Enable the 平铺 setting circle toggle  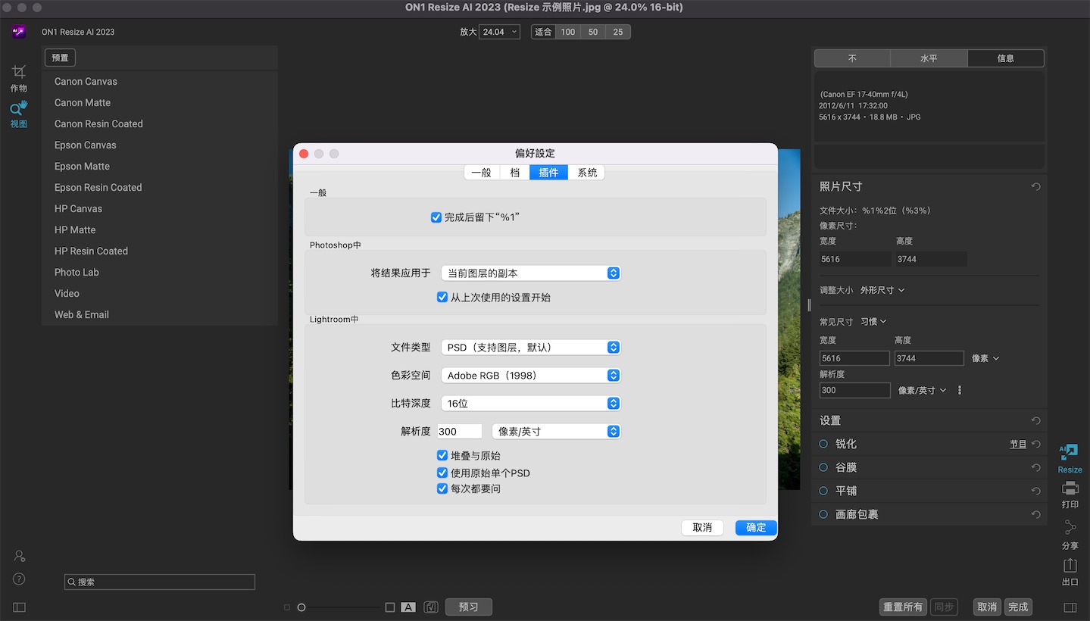[x=823, y=491]
